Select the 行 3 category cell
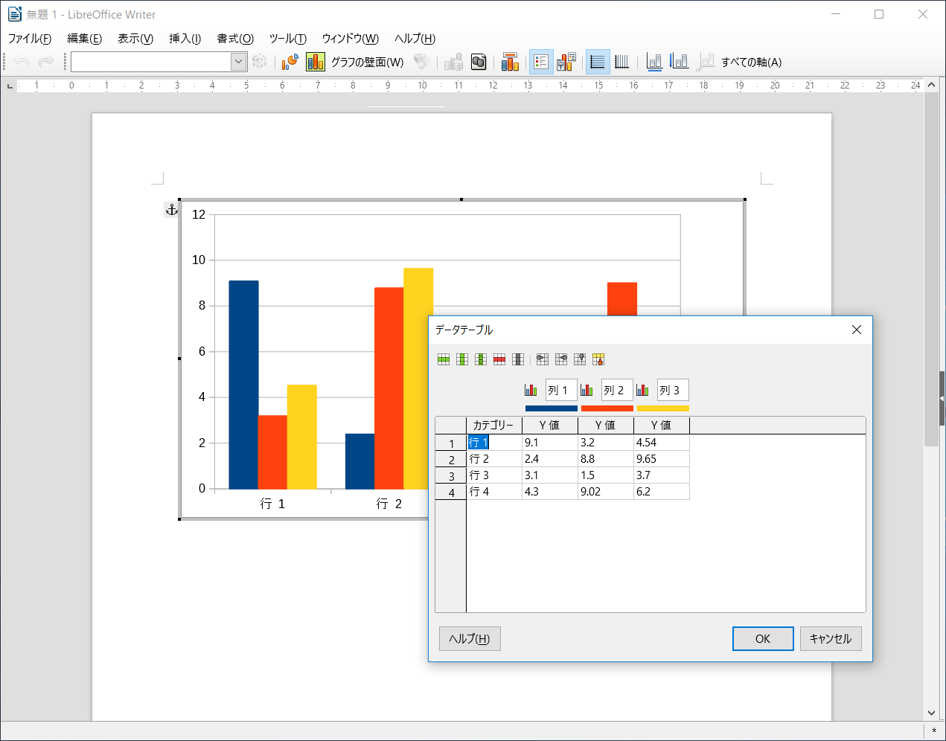Viewport: 946px width, 741px height. [x=494, y=475]
